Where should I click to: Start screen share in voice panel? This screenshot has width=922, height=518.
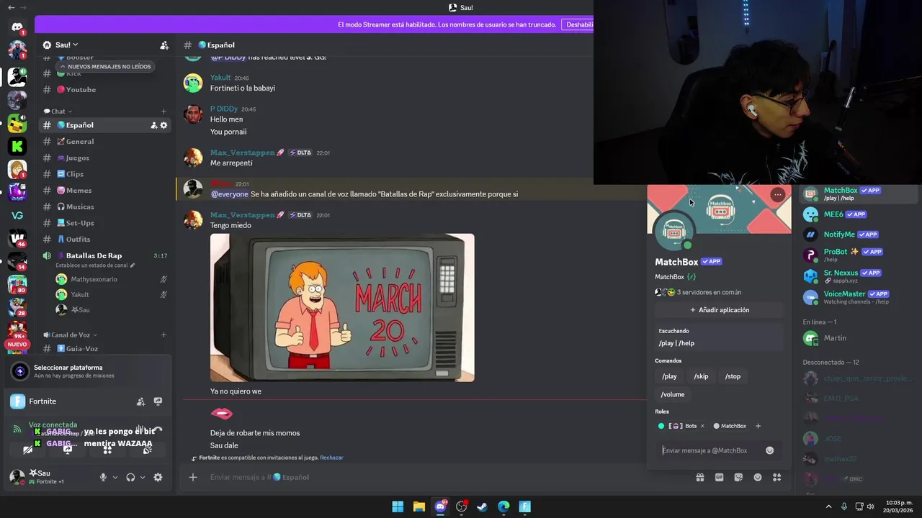tap(68, 450)
